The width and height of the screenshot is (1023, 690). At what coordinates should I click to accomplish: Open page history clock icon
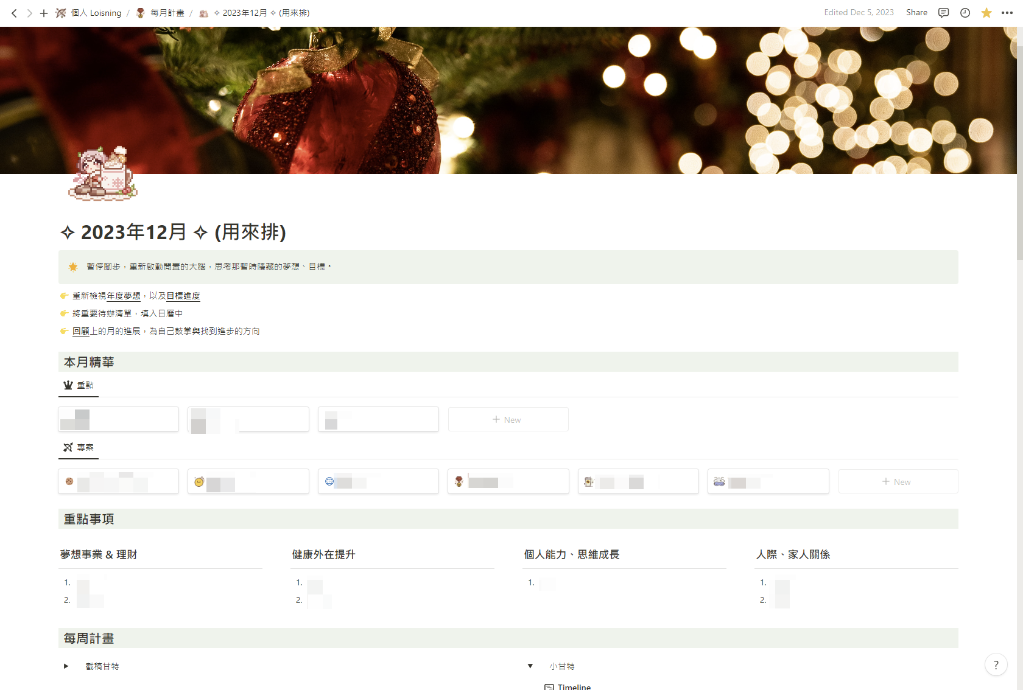(x=965, y=13)
